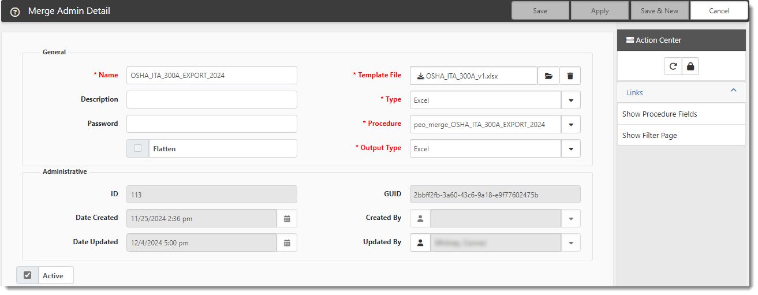
Task: Uncheck the Active checkbox
Action: point(27,275)
